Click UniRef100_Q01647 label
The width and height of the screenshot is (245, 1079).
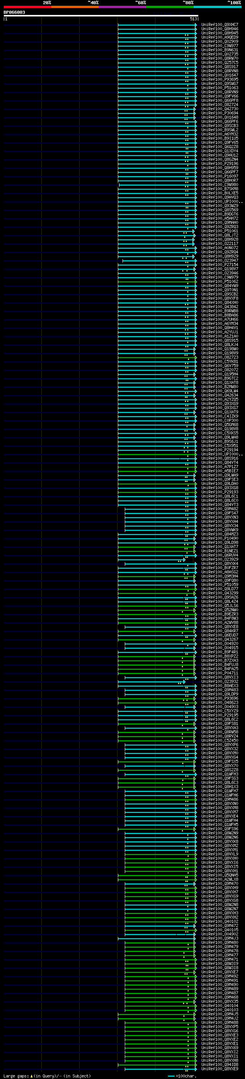(220, 75)
